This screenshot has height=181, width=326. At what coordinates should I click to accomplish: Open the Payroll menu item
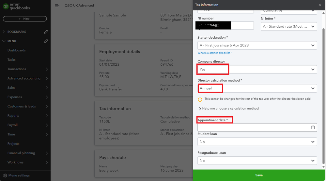[x=13, y=125]
